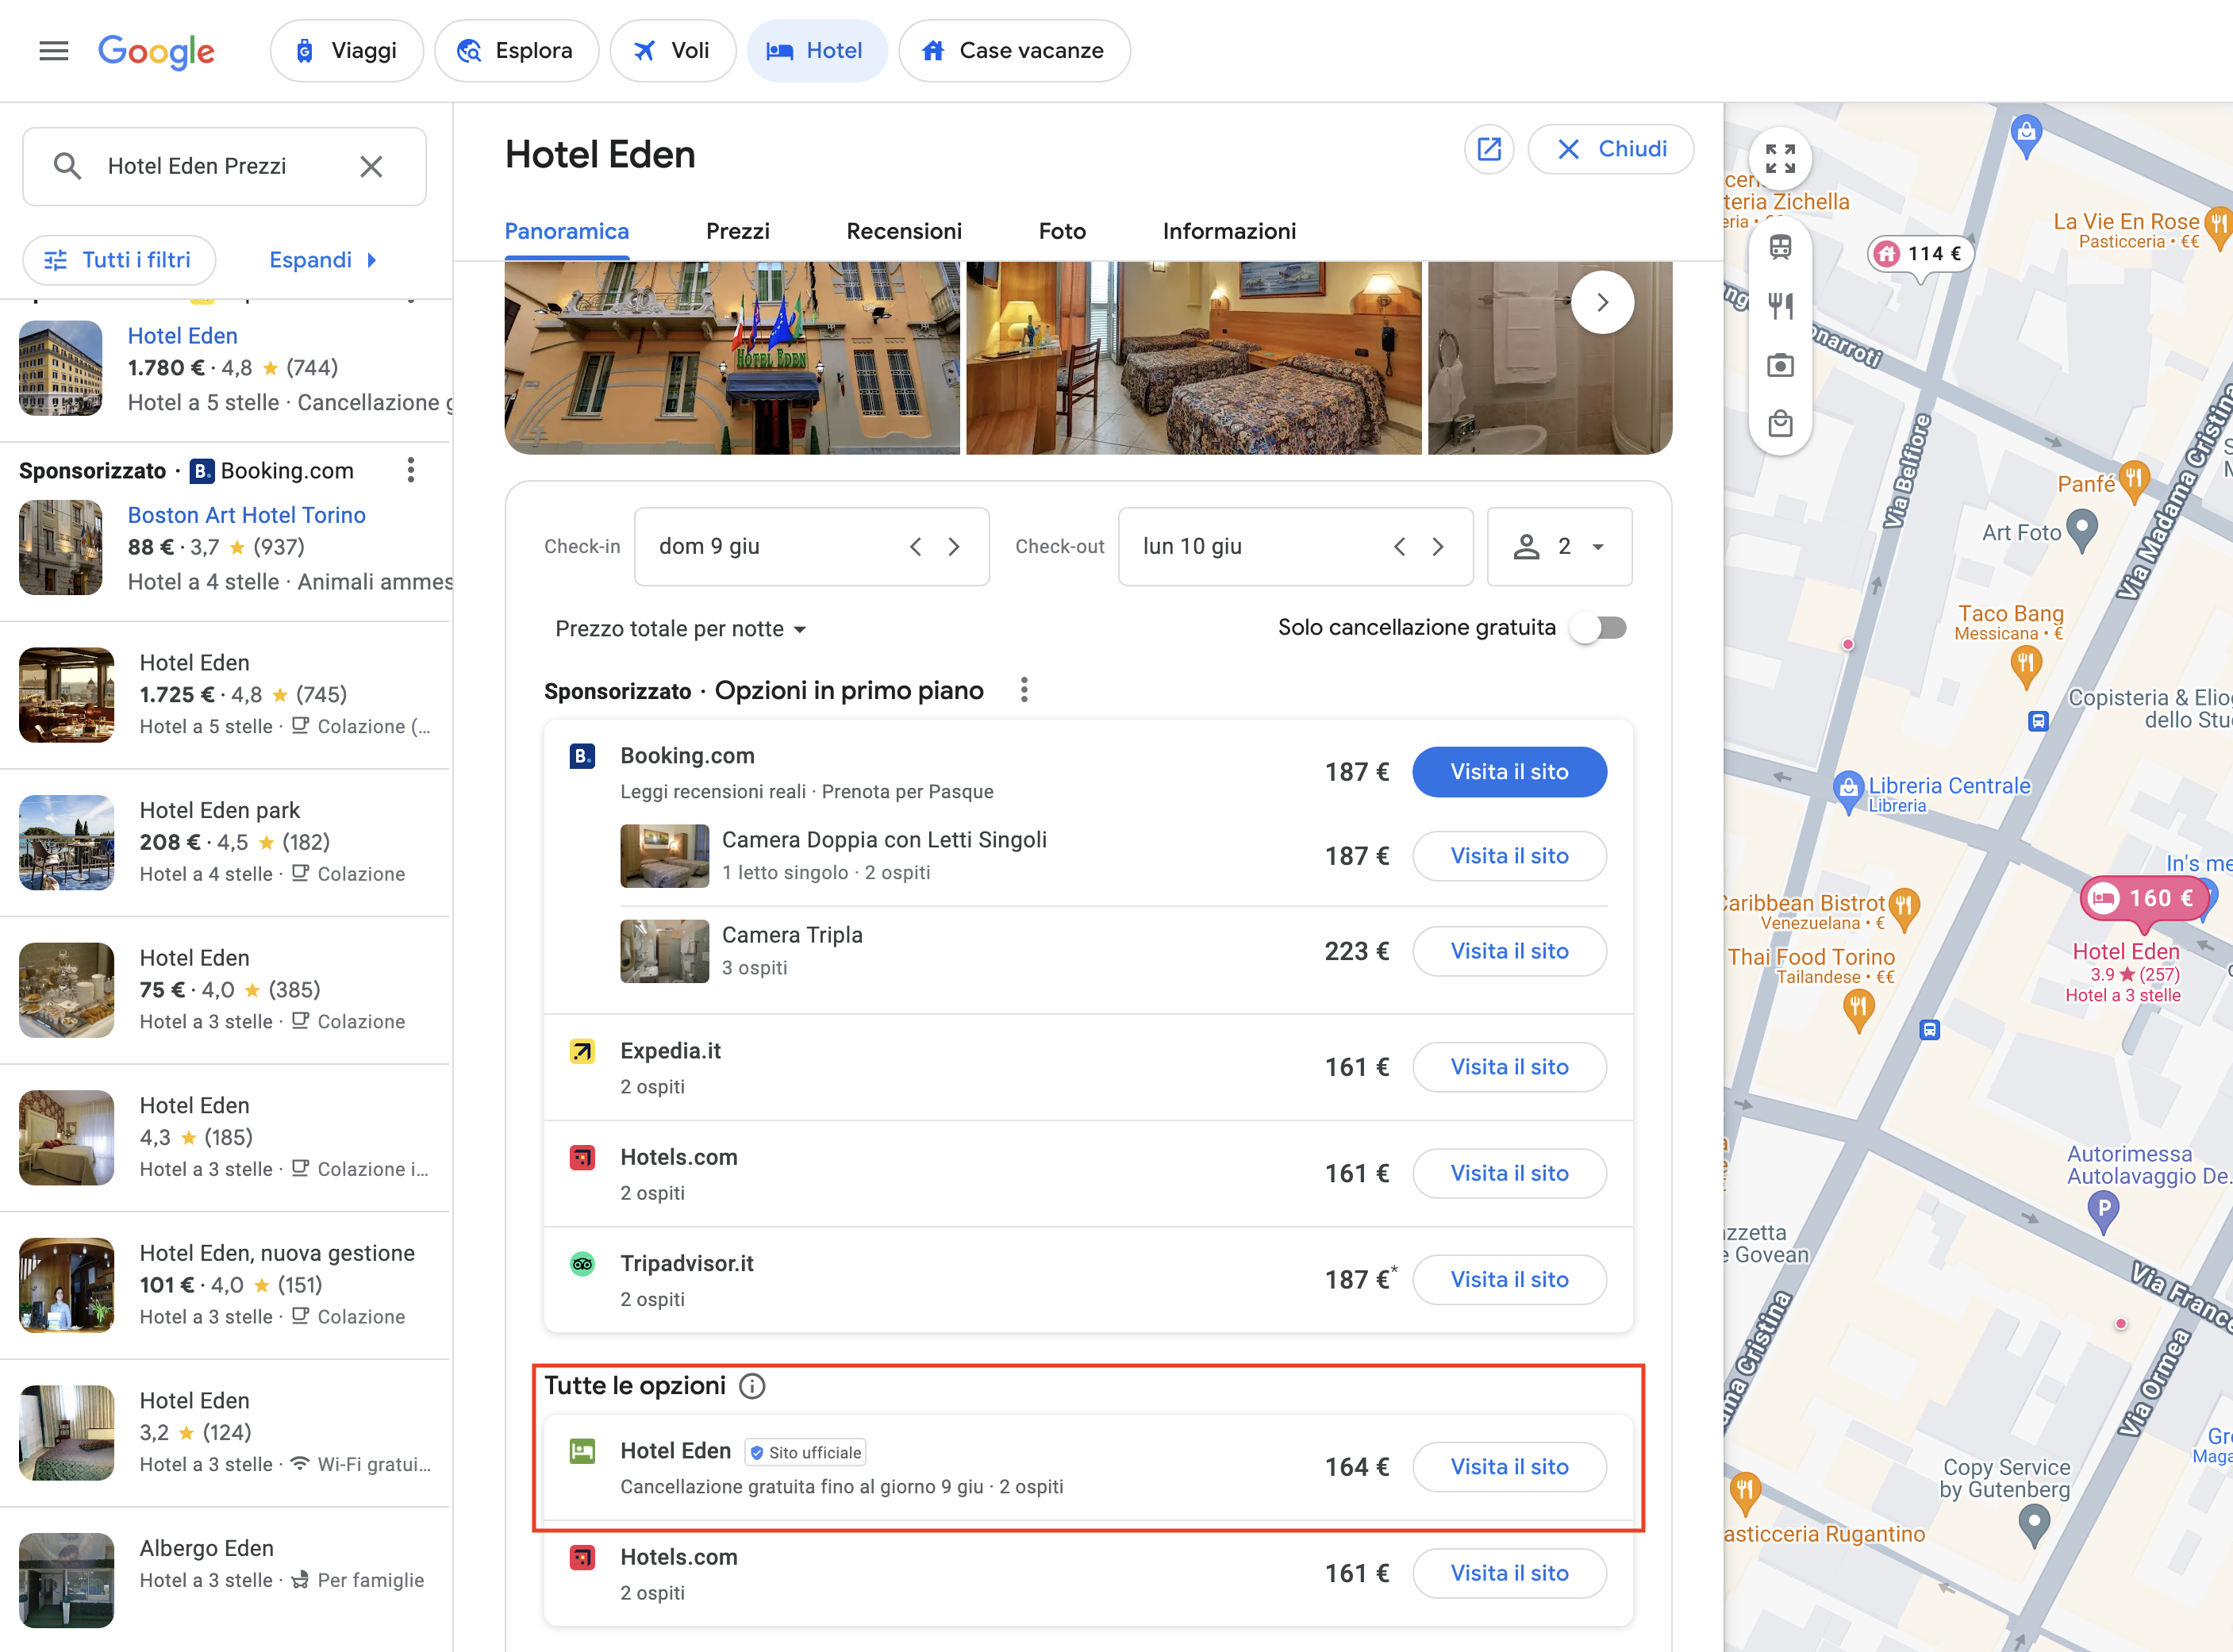Toggle Solo cancellazione gratuita switch
2233x1652 pixels.
tap(1599, 628)
